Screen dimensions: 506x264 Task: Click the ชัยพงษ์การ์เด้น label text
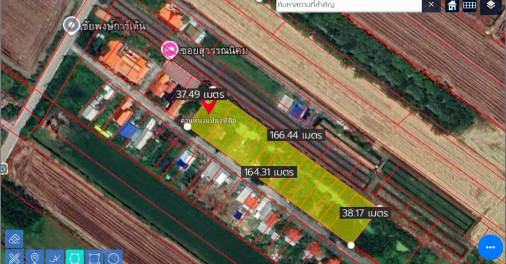pos(113,26)
